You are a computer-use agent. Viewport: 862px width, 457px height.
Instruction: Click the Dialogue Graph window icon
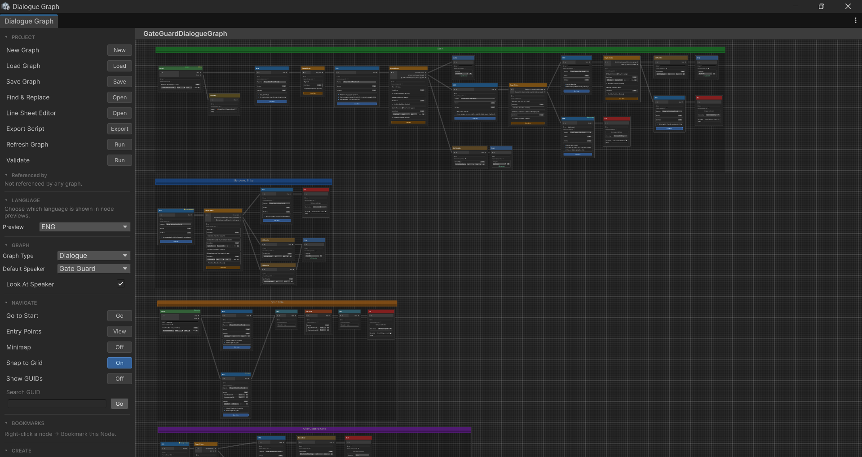tap(6, 6)
